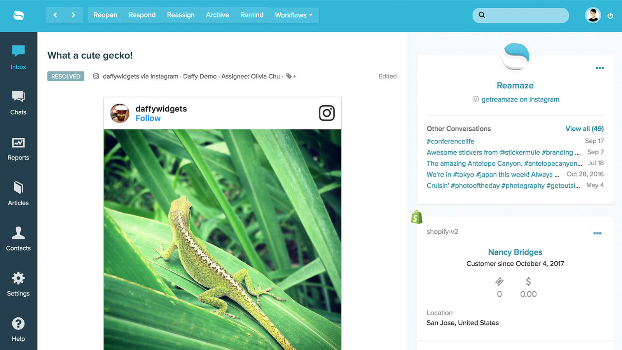Select Reopen in the toolbar
Screen dimensions: 622x350
105,15
